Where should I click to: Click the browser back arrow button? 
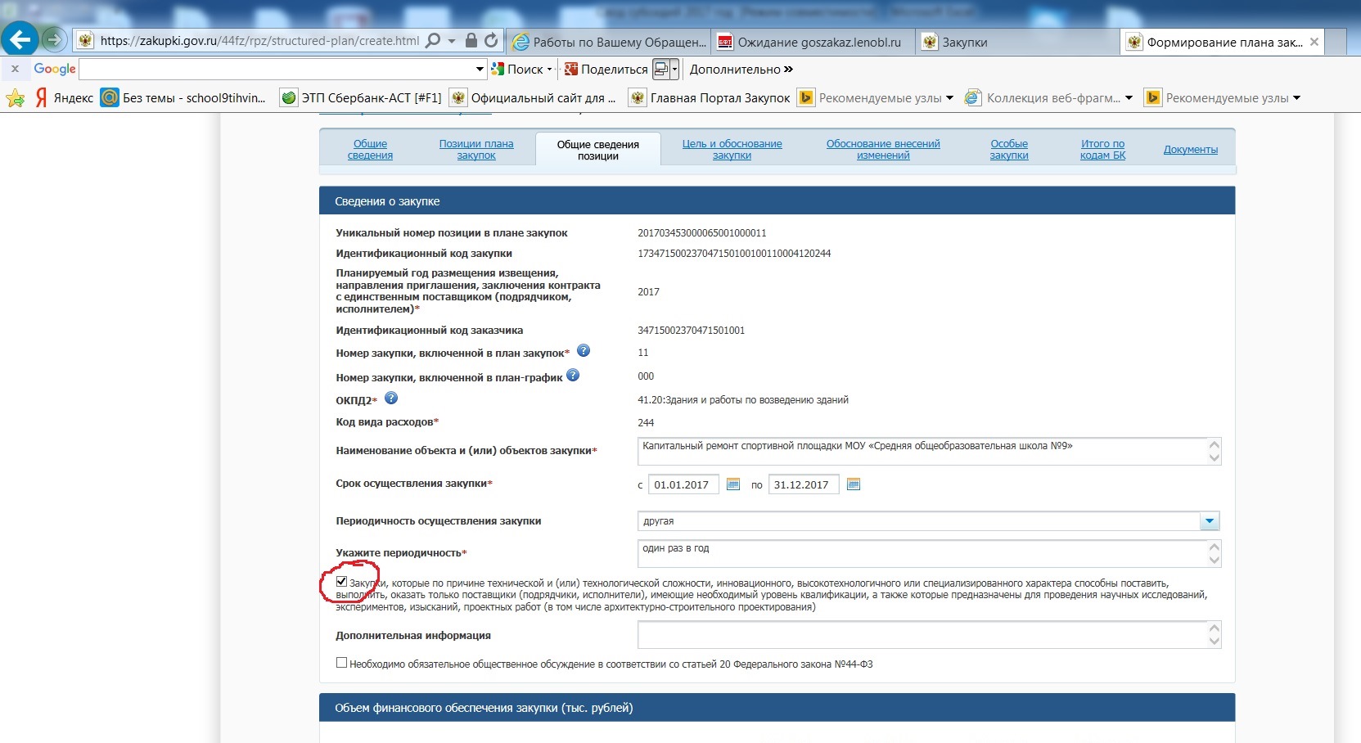click(20, 39)
